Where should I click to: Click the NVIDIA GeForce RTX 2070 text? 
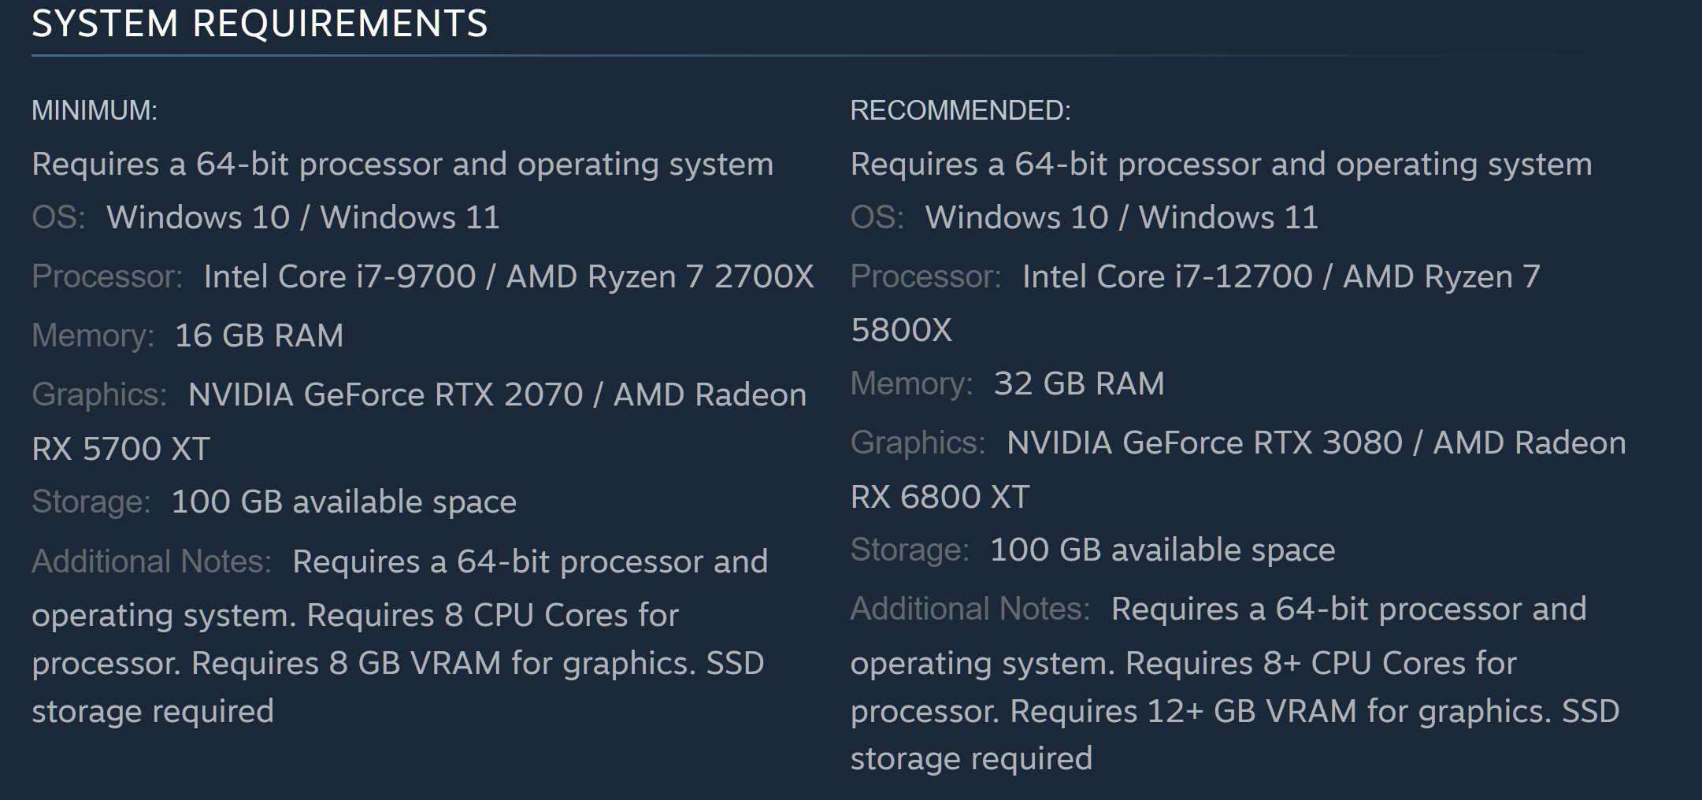[x=385, y=395]
